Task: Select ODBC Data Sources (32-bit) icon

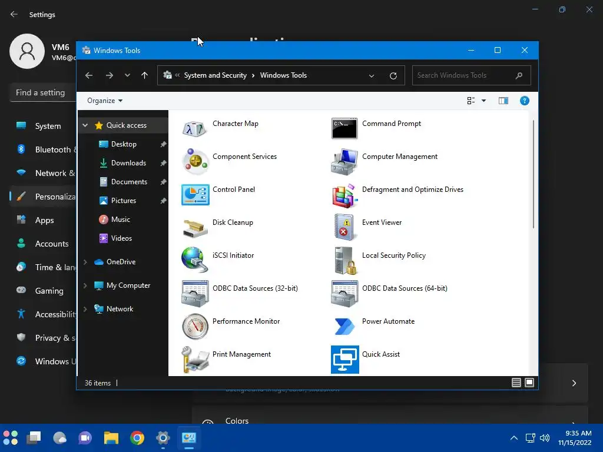Action: pos(195,294)
